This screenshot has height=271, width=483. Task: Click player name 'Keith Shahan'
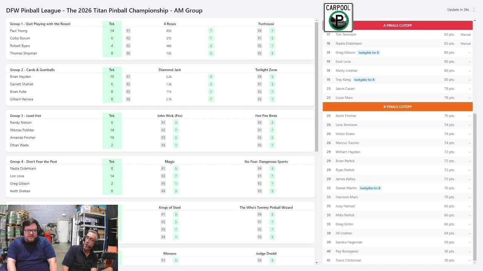pyautogui.click(x=20, y=191)
